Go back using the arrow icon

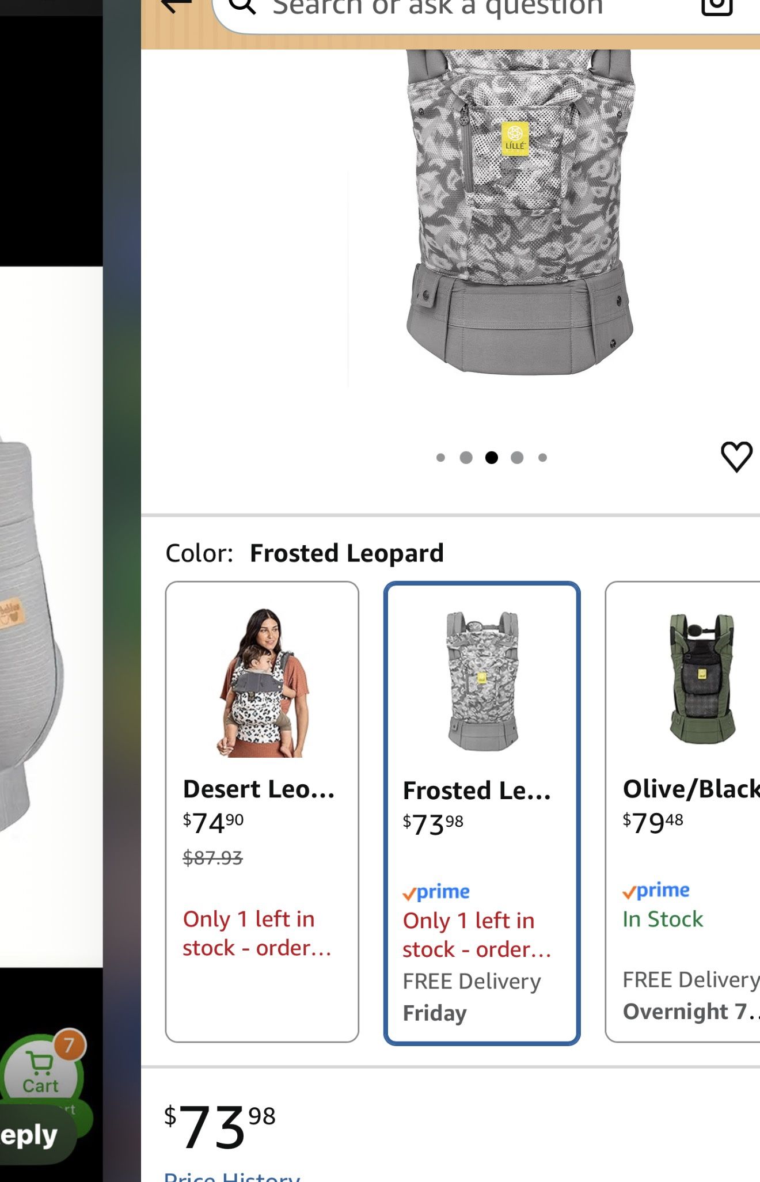click(x=176, y=6)
